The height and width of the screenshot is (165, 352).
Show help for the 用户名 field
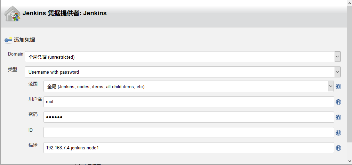[338, 102]
